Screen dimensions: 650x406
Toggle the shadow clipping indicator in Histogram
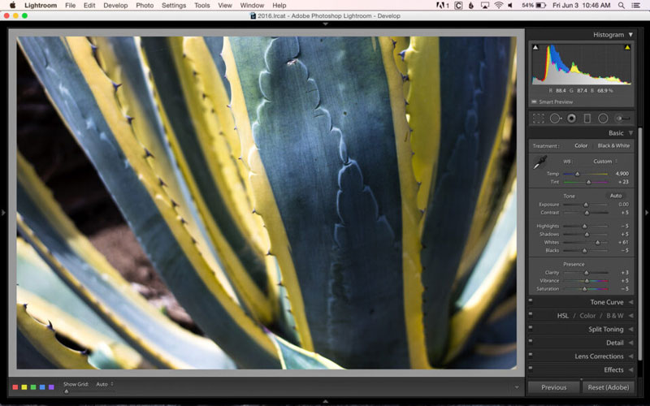click(x=535, y=48)
